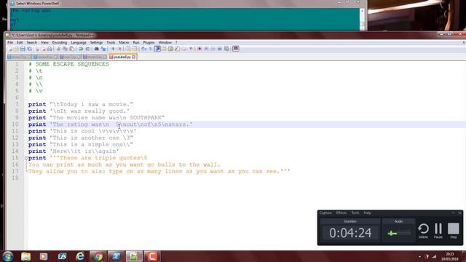Toggle the highlighted indent guide icon
This screenshot has width=466, height=262.
pos(157,49)
